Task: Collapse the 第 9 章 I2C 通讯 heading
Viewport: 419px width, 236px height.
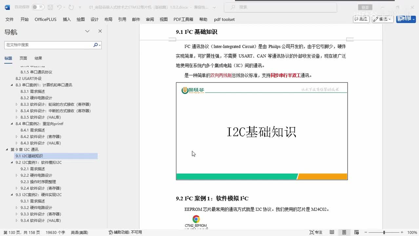Action: (7, 149)
